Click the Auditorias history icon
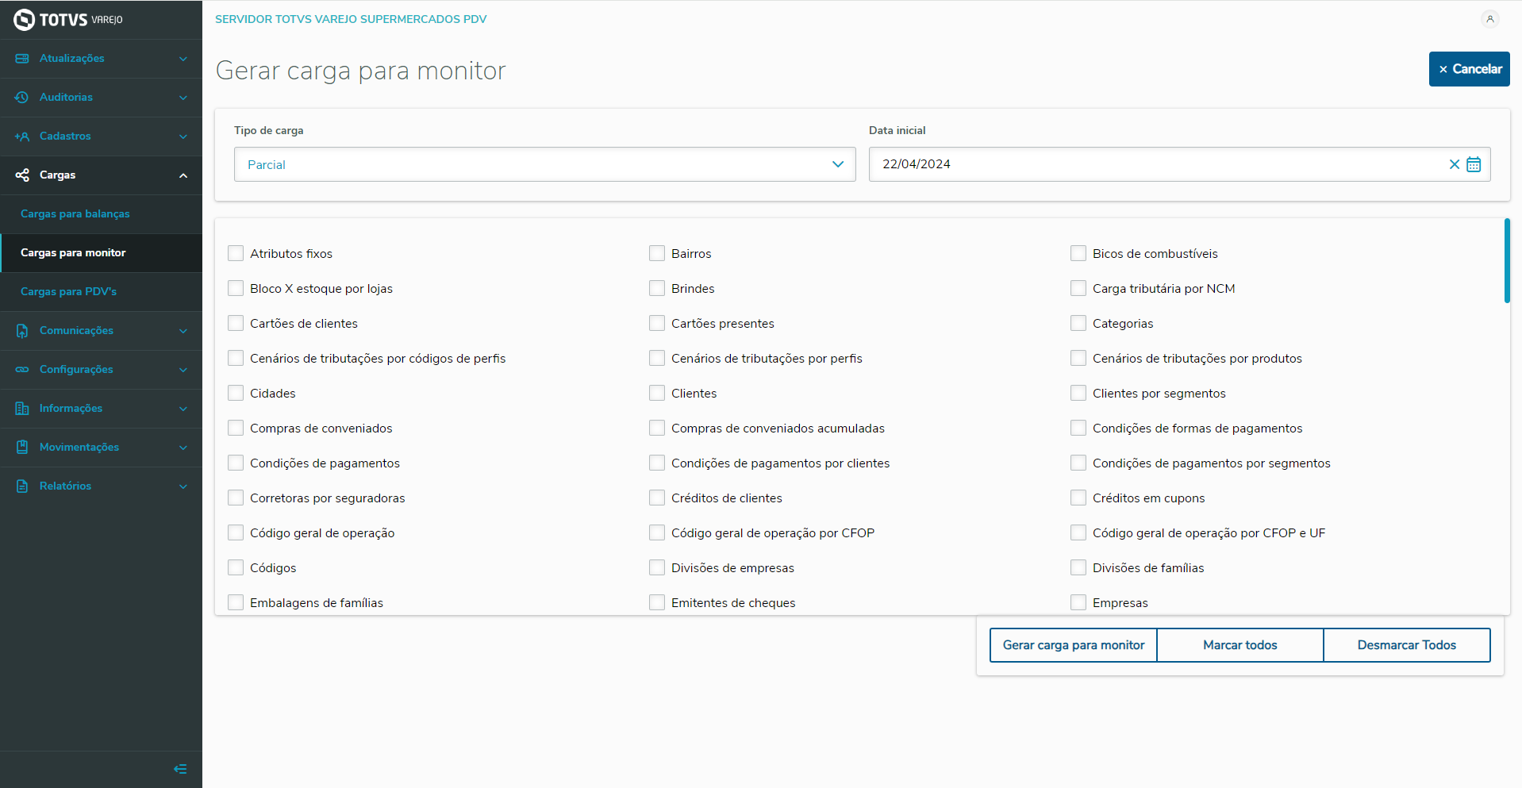 point(22,97)
